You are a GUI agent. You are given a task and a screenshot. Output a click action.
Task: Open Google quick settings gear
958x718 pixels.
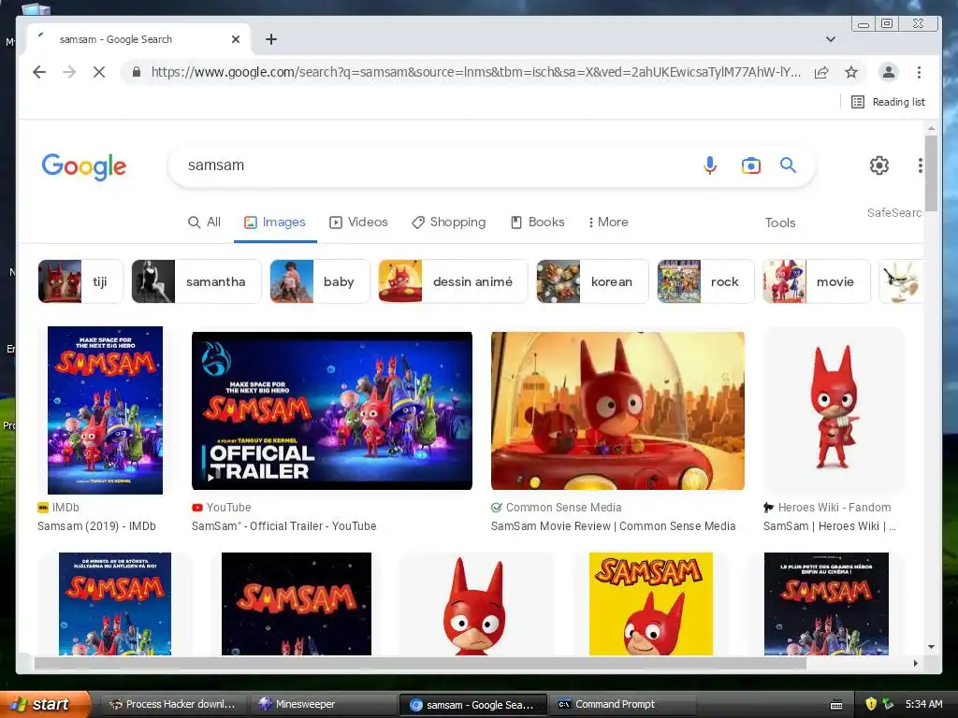point(879,165)
